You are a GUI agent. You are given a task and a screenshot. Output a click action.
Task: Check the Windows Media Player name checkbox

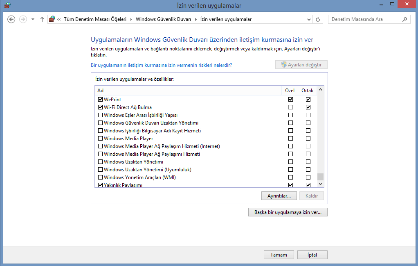(x=100, y=139)
